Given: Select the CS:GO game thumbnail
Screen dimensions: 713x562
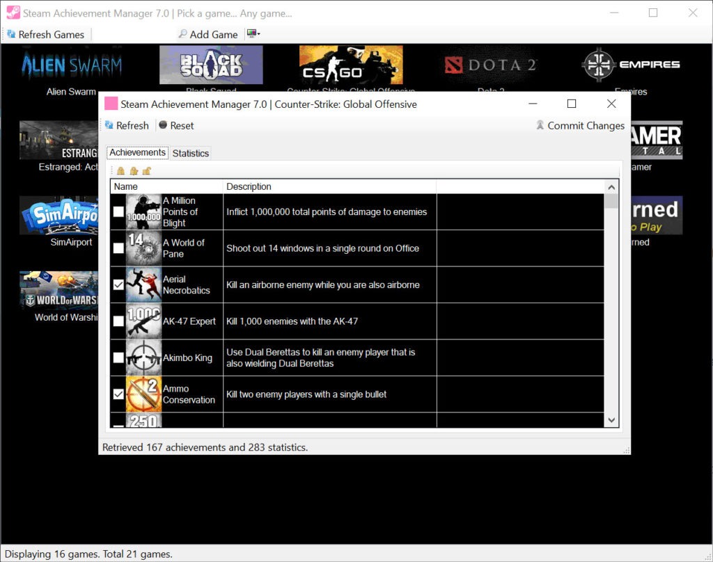Looking at the screenshot, I should [x=351, y=65].
